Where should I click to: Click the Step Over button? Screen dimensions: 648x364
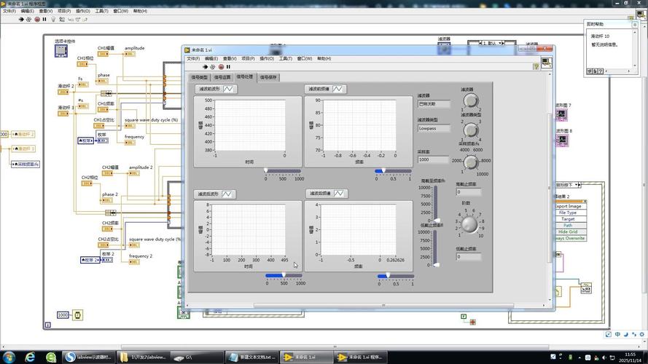click(78, 20)
